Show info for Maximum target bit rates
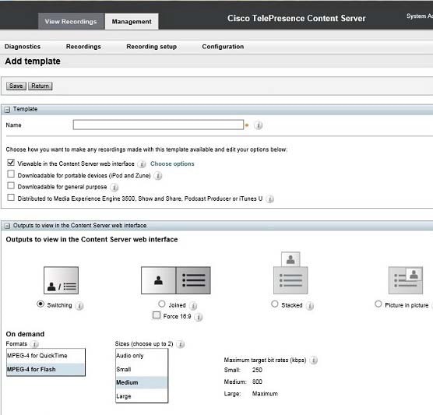 click(313, 360)
